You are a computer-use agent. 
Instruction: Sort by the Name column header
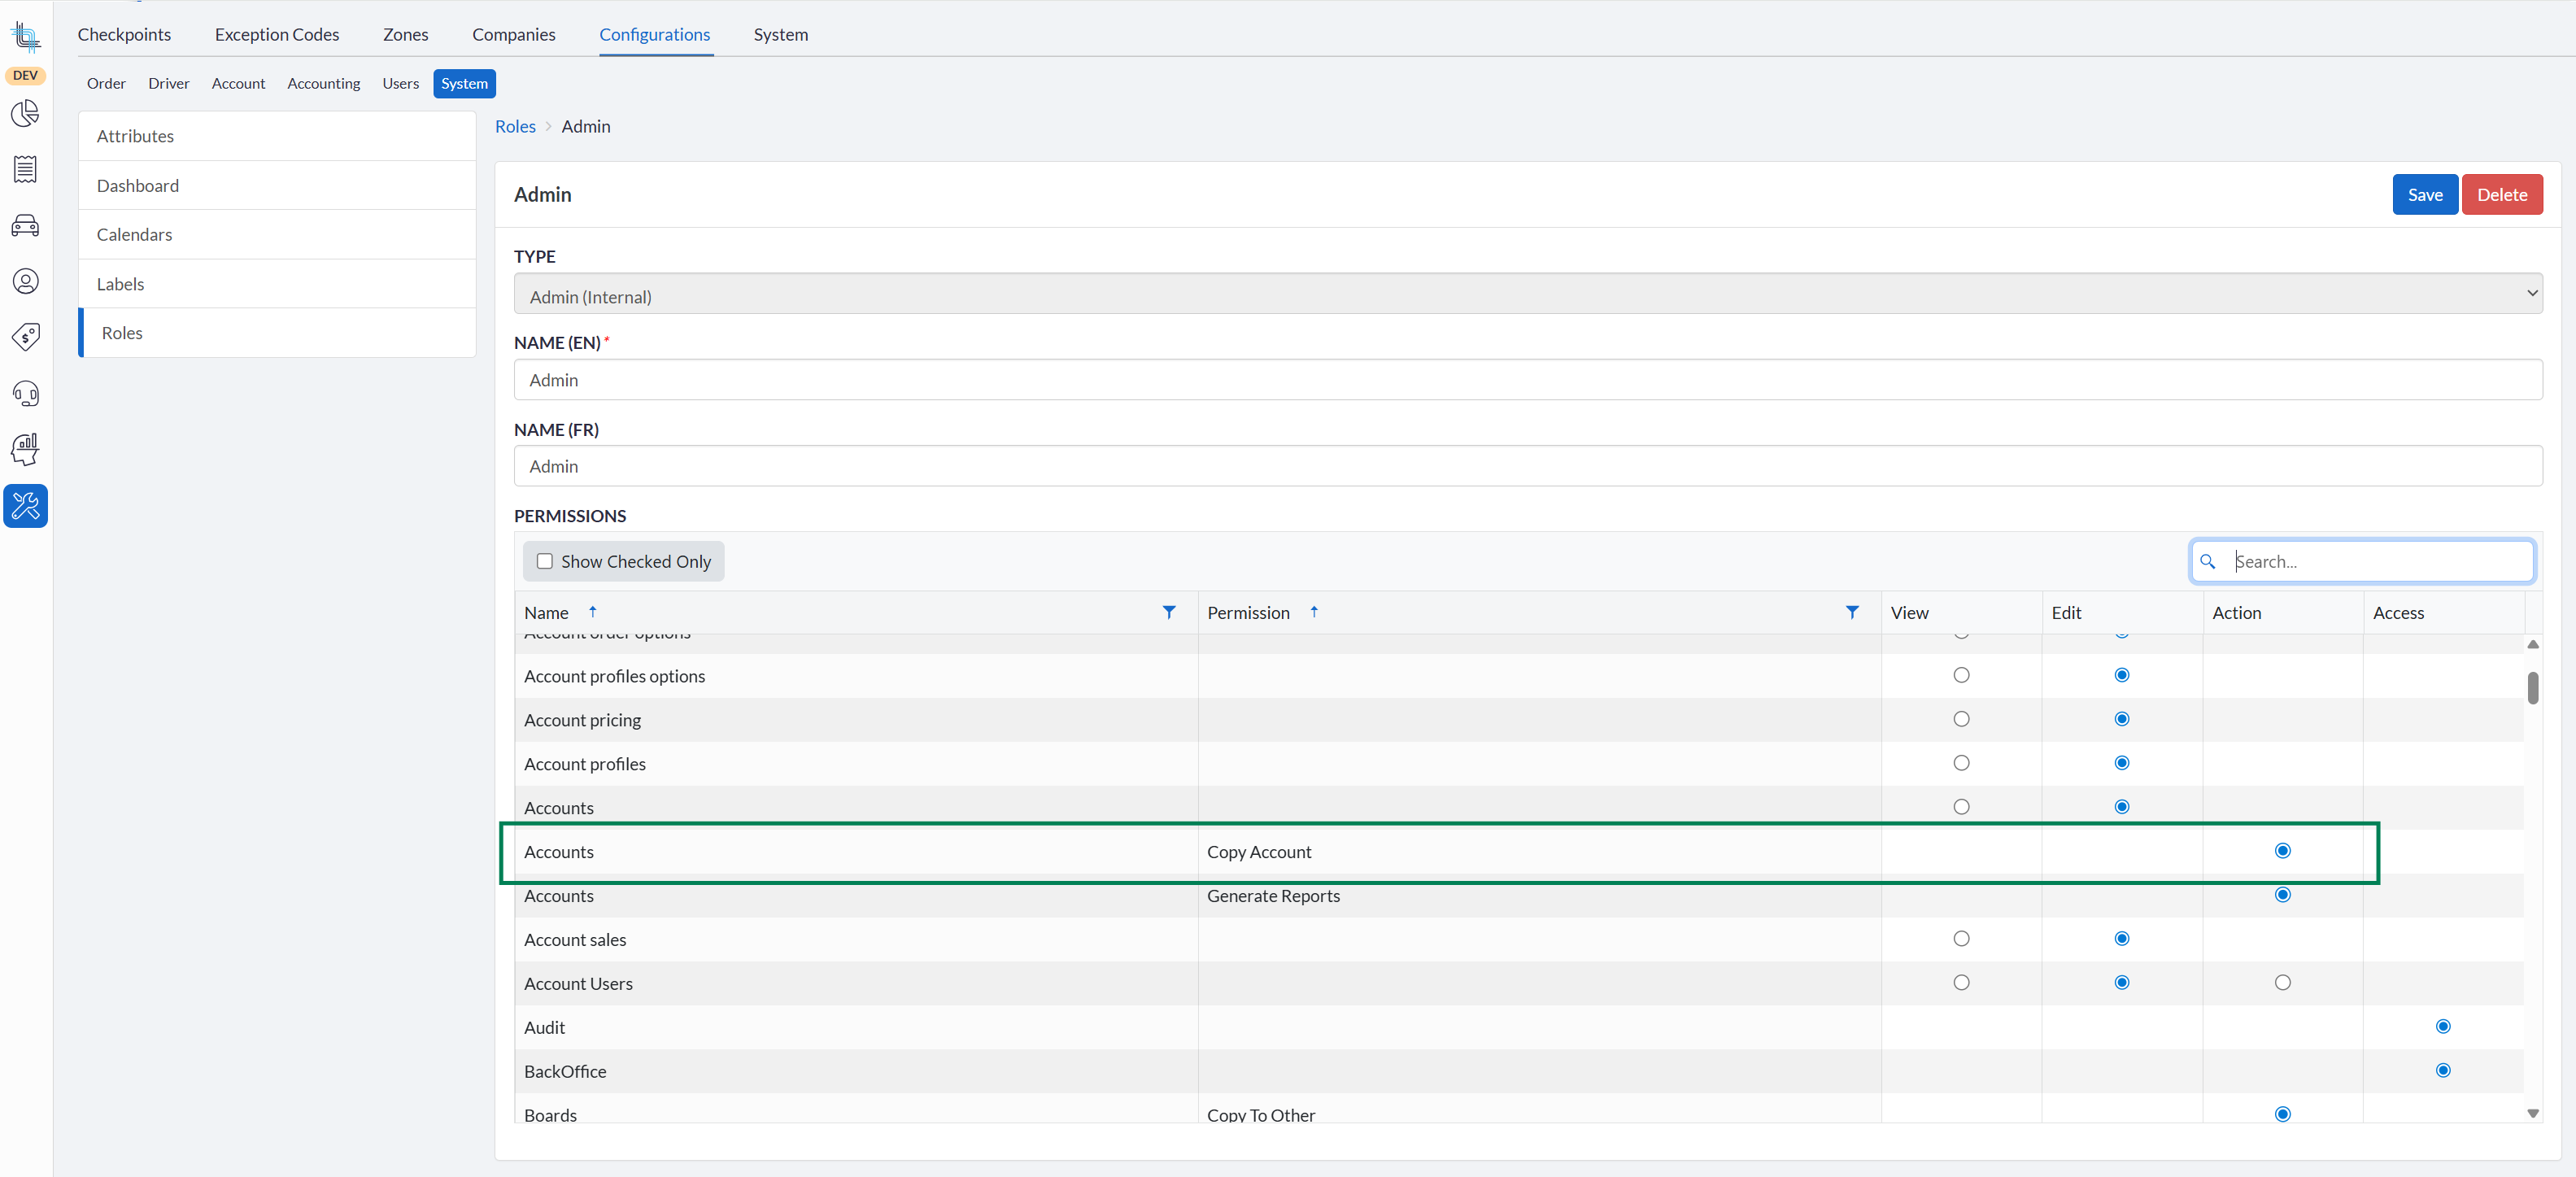(547, 613)
